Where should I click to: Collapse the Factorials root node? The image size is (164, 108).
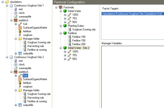tap(56, 7)
